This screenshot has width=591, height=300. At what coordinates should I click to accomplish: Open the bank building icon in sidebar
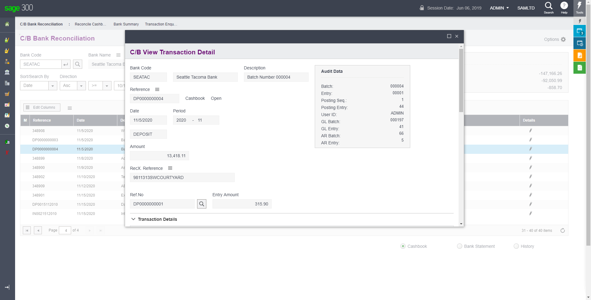tap(7, 72)
